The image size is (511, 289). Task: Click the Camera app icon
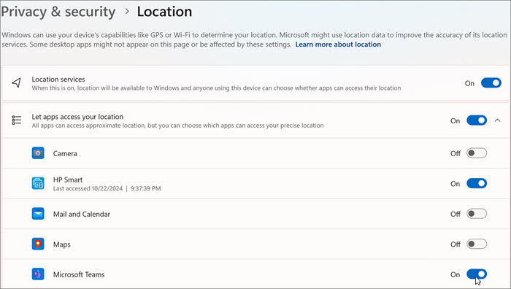click(38, 153)
